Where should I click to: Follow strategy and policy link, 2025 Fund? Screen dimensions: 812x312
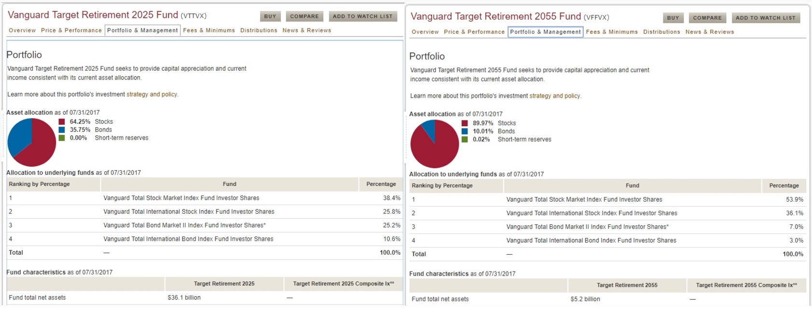[152, 94]
